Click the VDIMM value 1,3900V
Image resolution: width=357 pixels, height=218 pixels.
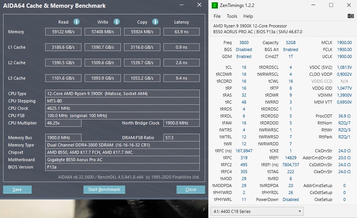[344, 95]
